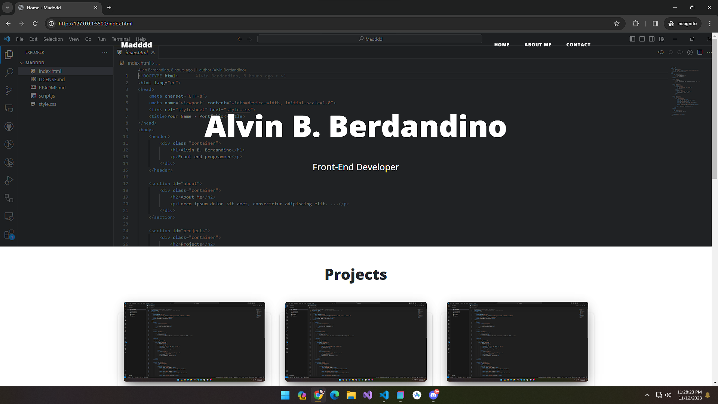View site information icon in the address bar
Image resolution: width=718 pixels, height=404 pixels.
[x=51, y=24]
